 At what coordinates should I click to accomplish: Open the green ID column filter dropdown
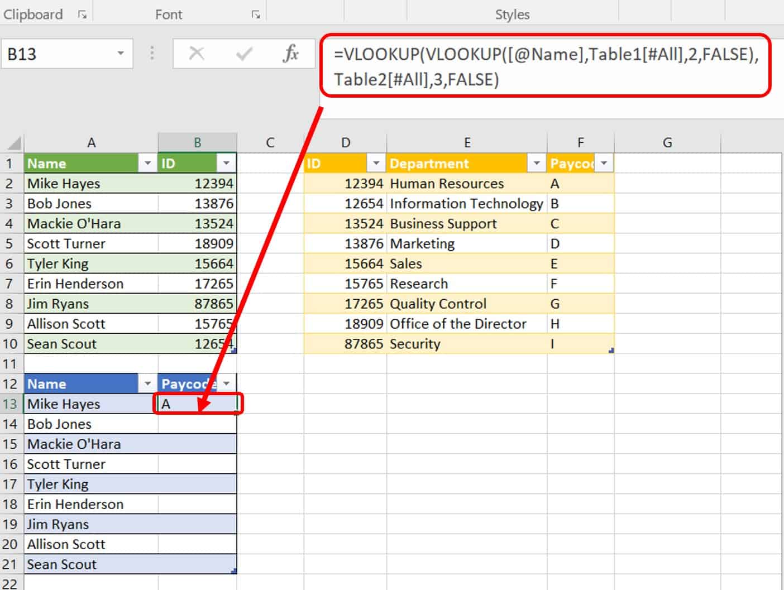click(x=226, y=164)
